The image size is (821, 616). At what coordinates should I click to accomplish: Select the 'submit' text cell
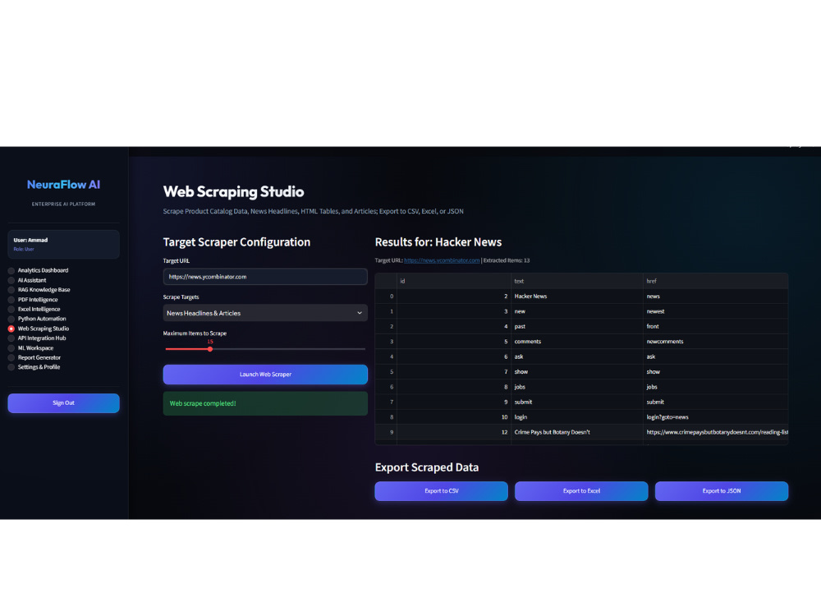click(576, 402)
